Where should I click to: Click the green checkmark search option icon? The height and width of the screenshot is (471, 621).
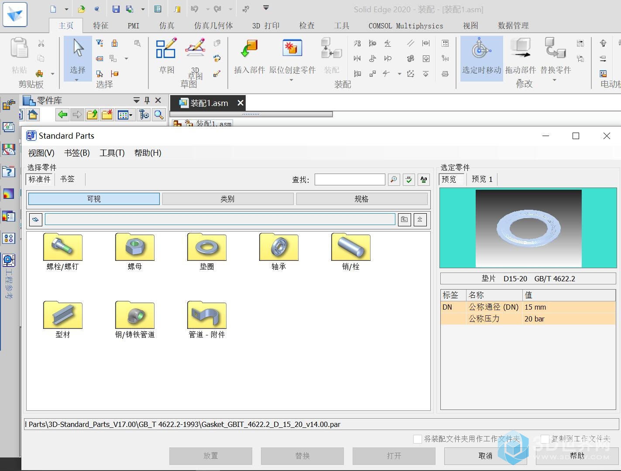(409, 179)
